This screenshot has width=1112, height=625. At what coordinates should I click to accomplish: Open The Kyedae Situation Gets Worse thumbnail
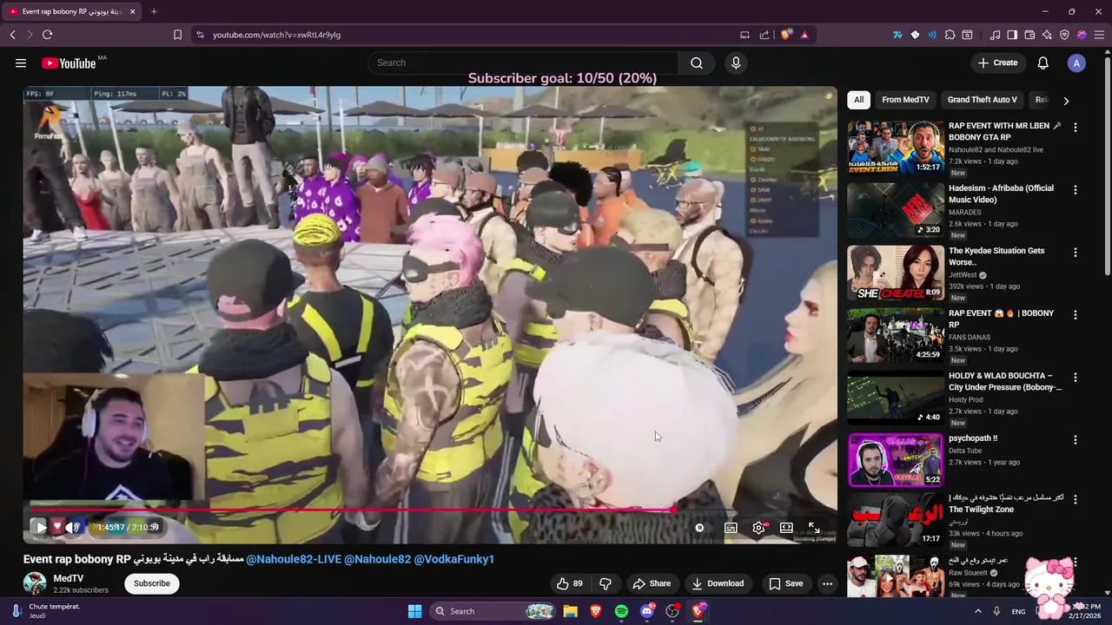click(896, 273)
